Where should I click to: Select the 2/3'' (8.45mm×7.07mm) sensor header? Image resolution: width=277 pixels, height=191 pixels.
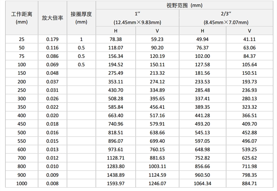tap(226, 18)
